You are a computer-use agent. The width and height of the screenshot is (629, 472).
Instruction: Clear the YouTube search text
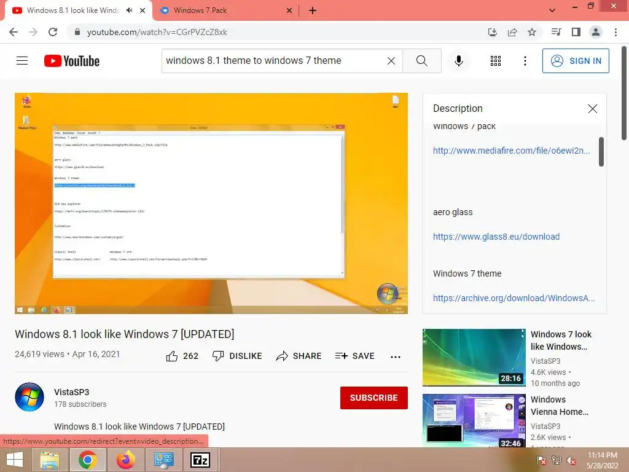click(x=391, y=61)
